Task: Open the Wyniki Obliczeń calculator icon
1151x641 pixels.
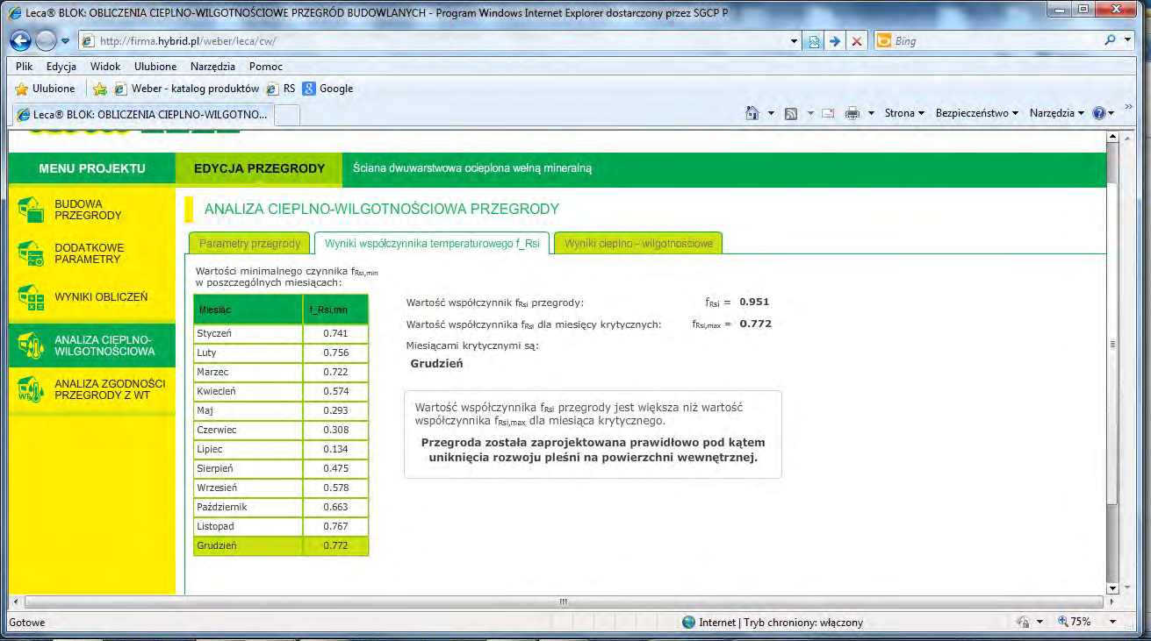Action: tap(31, 298)
